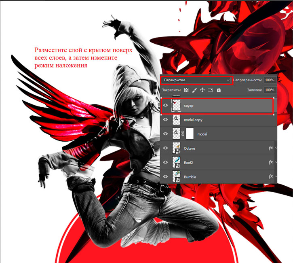Open the Перекрытие blend mode dropdown
Viewport: 293px width, 263px height.
click(196, 80)
